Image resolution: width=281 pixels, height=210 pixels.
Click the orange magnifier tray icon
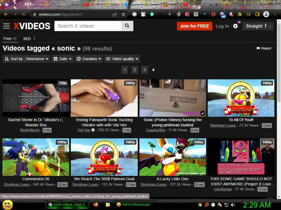(207, 205)
